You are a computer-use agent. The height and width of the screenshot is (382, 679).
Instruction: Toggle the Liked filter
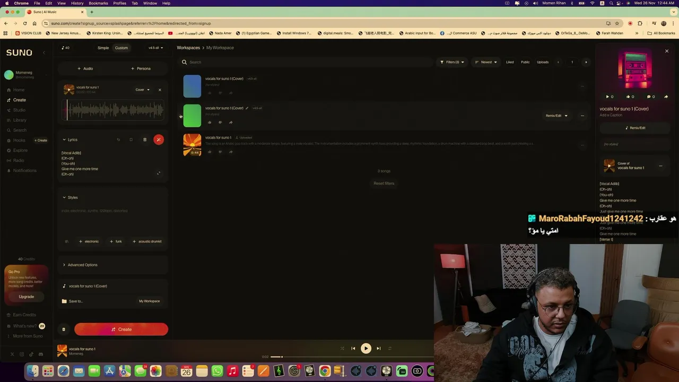[x=510, y=62]
